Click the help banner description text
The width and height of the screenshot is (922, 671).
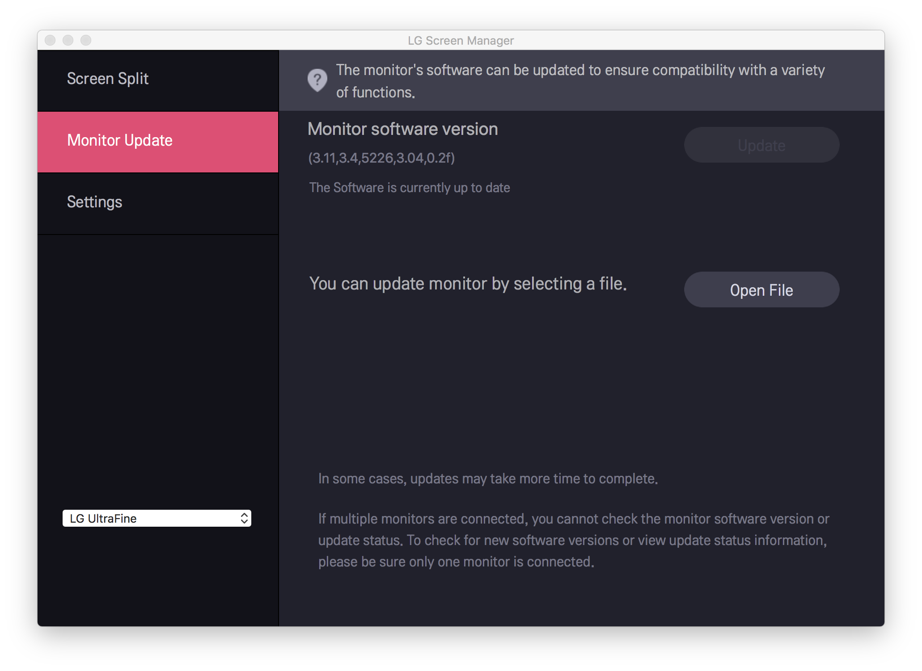pyautogui.click(x=580, y=81)
